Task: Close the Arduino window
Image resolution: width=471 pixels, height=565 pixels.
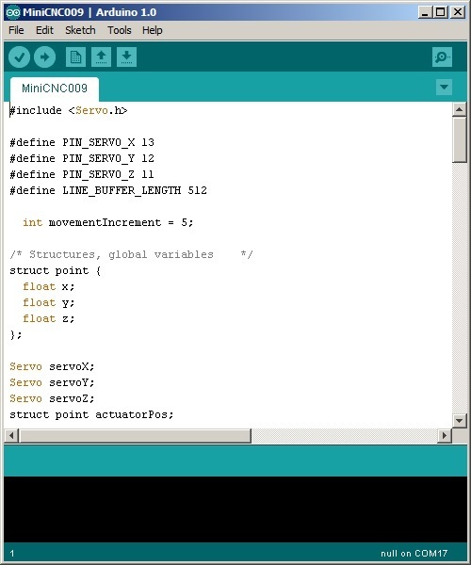Action: 458,12
